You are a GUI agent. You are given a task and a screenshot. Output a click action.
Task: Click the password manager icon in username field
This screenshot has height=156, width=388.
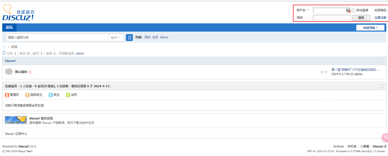pyautogui.click(x=348, y=10)
